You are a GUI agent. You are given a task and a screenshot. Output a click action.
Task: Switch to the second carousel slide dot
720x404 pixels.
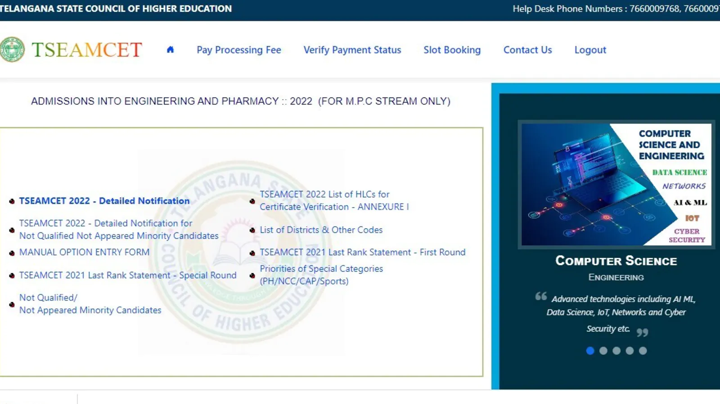[x=603, y=351]
